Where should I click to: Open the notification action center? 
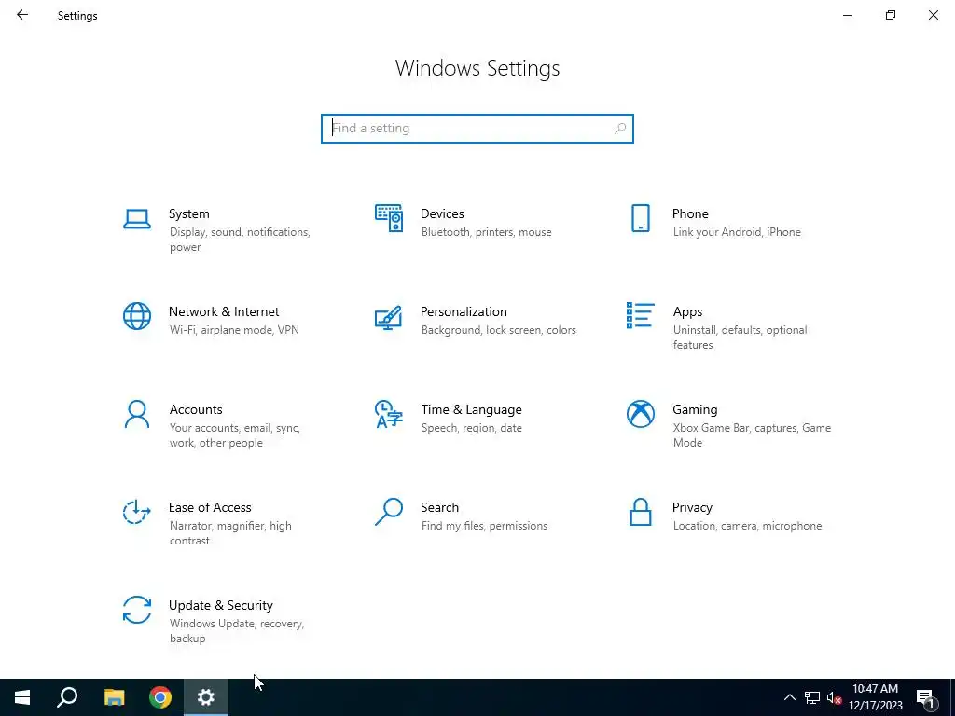coord(926,697)
